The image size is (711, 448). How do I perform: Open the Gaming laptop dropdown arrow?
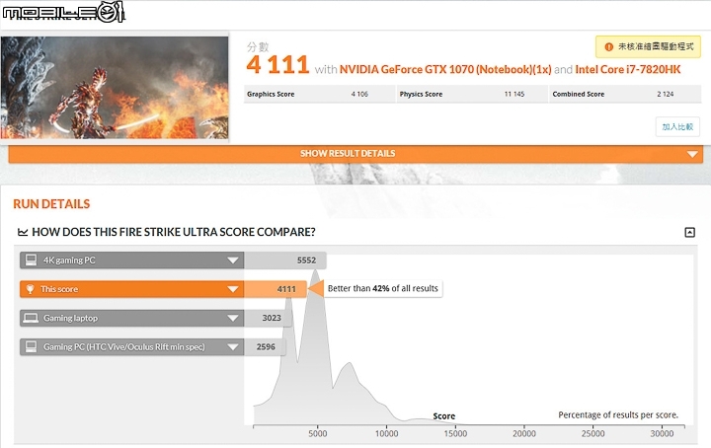pyautogui.click(x=233, y=319)
